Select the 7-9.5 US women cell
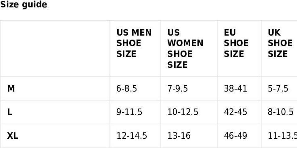Image resolution: width=297 pixels, height=148 pixels. [x=178, y=89]
